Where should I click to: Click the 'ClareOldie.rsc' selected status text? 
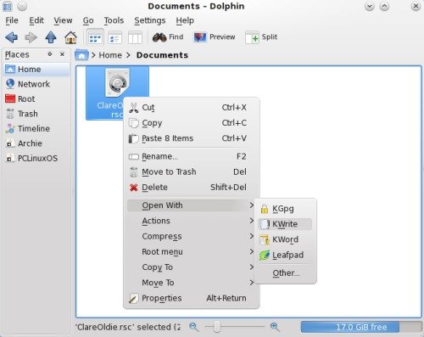[x=127, y=327]
